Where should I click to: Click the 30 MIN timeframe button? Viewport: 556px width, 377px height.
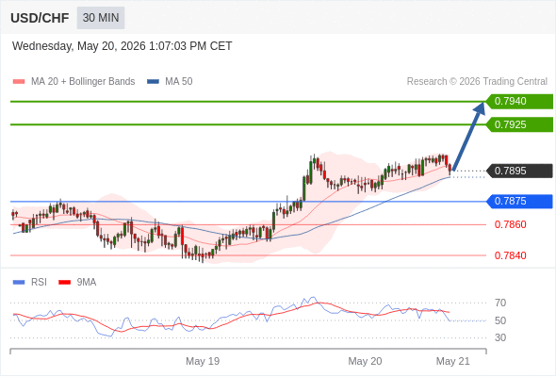tap(101, 18)
